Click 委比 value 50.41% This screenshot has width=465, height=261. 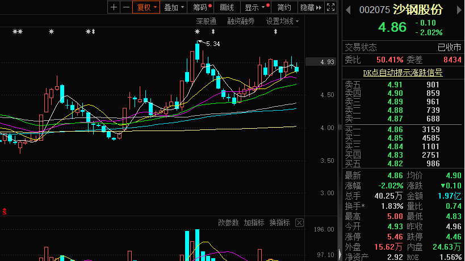click(x=389, y=60)
